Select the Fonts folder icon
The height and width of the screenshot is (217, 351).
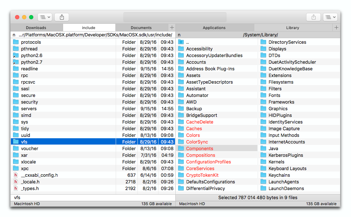(x=263, y=95)
